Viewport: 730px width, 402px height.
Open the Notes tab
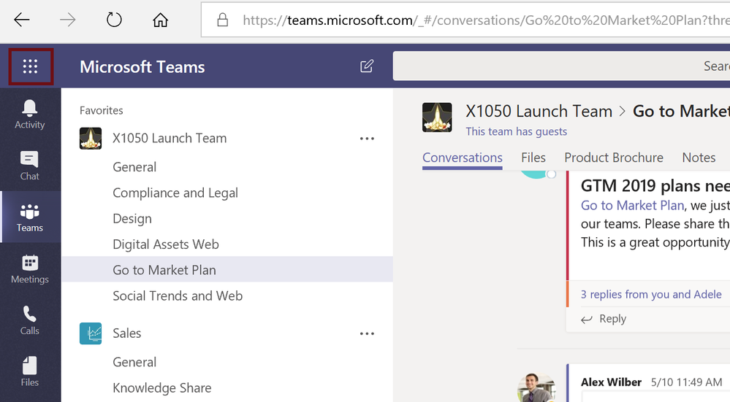coord(699,158)
